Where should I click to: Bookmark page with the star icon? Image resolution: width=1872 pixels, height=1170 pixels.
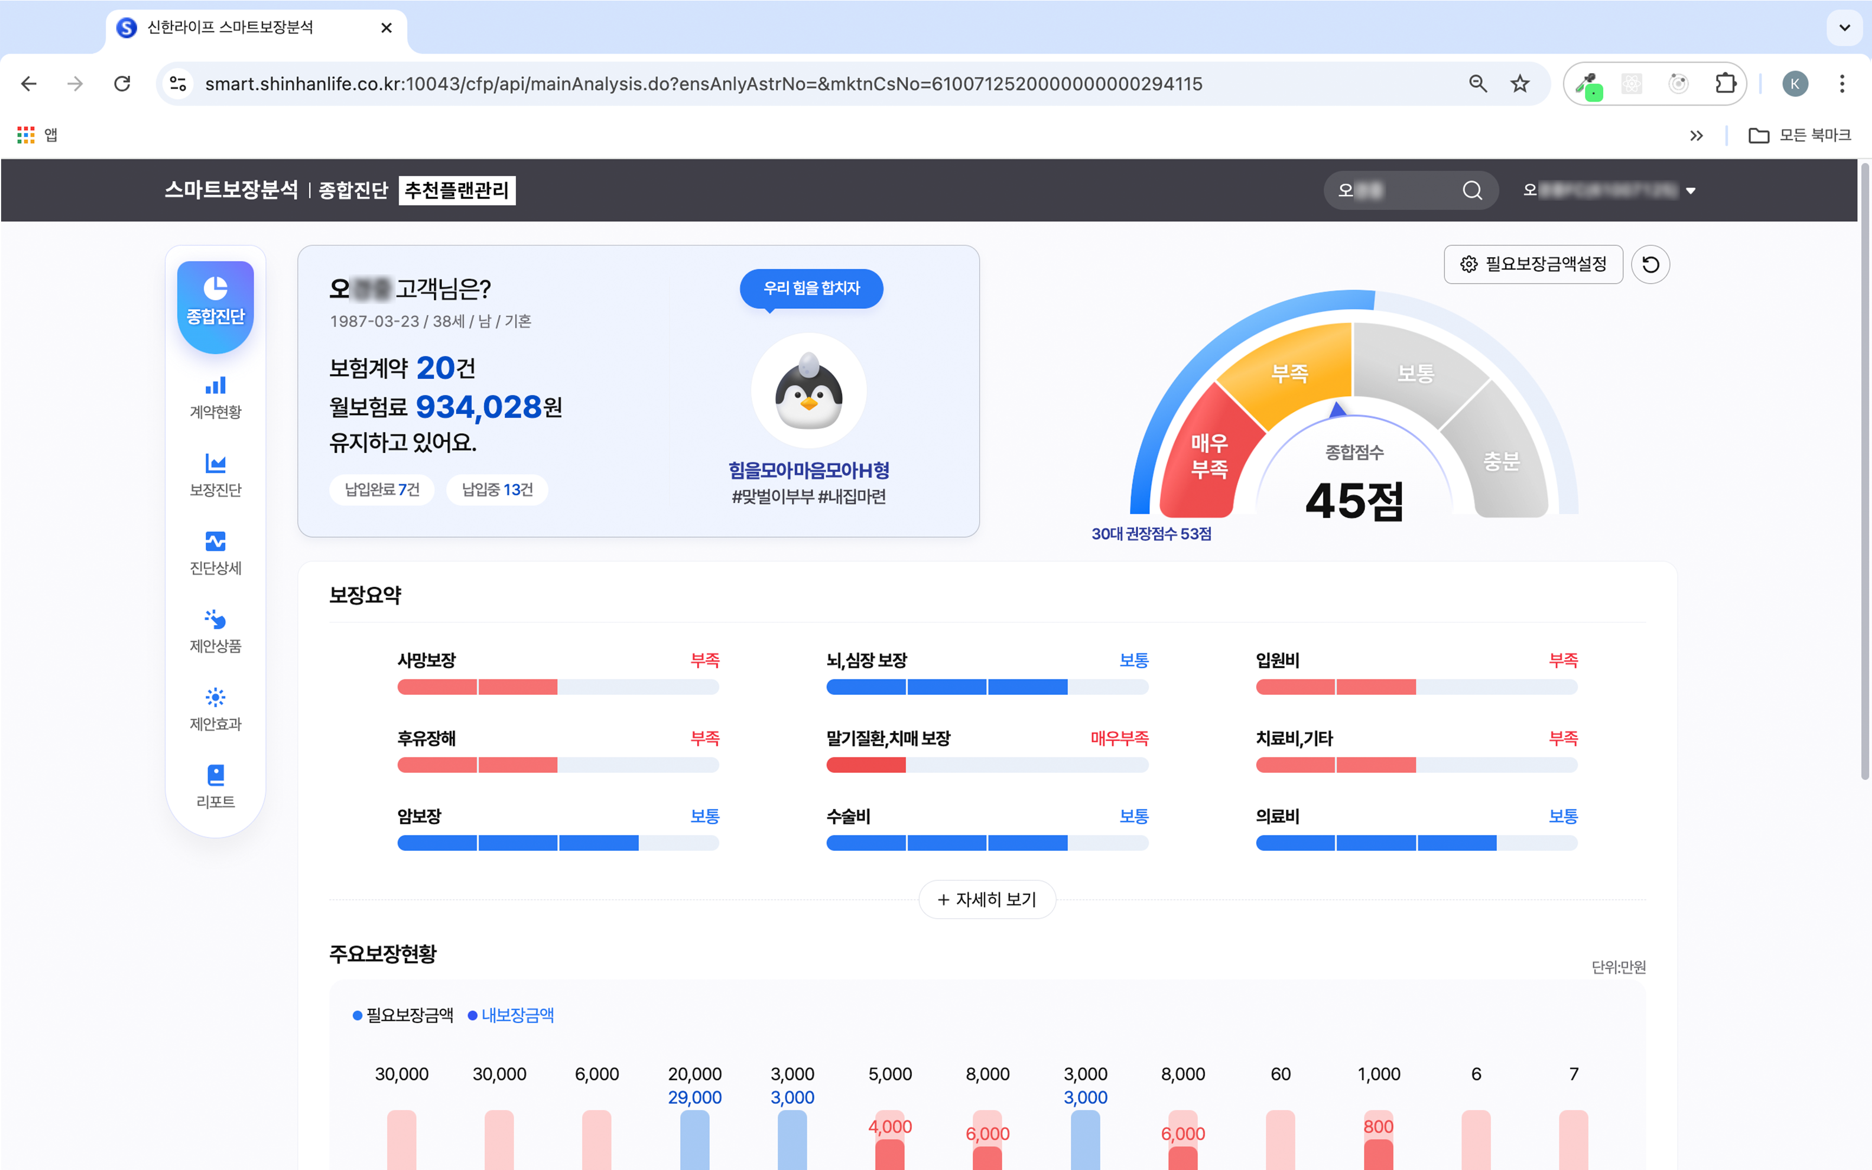point(1519,83)
